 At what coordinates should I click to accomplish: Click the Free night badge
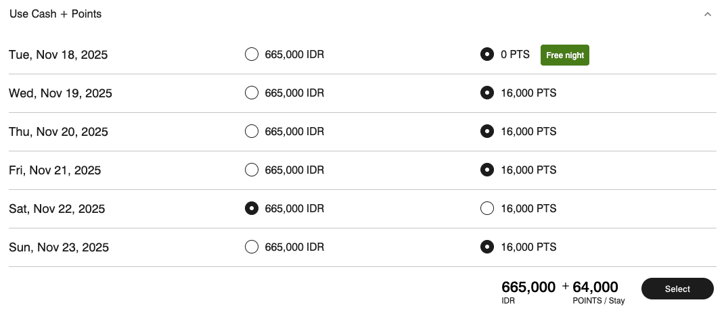tap(564, 55)
